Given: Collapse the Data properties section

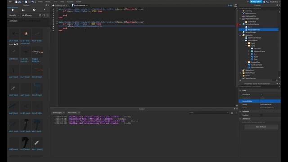Looking at the screenshot, I should pos(240,91).
